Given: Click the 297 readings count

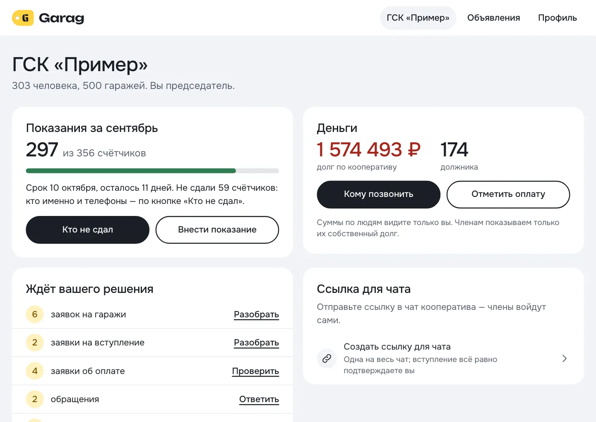Looking at the screenshot, I should coord(42,149).
